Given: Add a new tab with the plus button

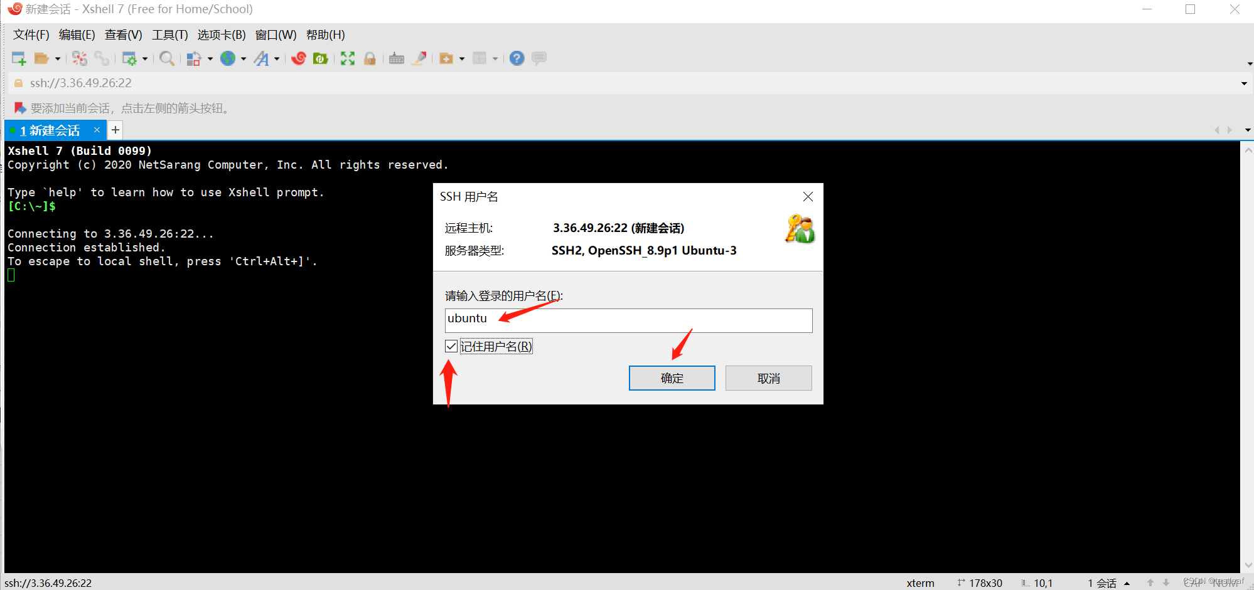Looking at the screenshot, I should pos(115,130).
